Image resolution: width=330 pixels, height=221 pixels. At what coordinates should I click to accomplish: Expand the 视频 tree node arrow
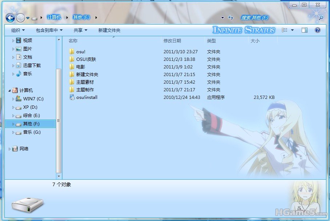pos(13,41)
